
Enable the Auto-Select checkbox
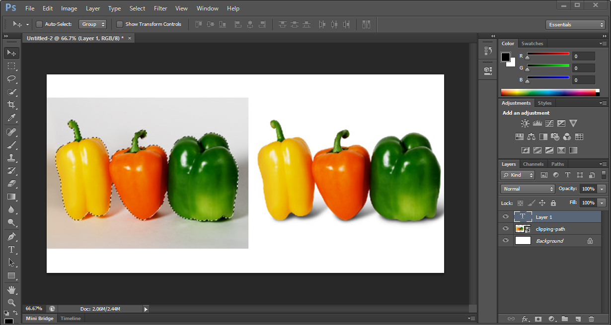39,24
